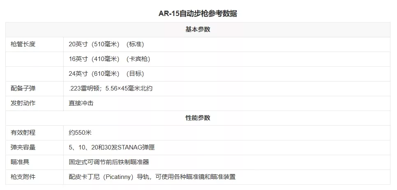Click the value '直接冲击'

point(81,103)
